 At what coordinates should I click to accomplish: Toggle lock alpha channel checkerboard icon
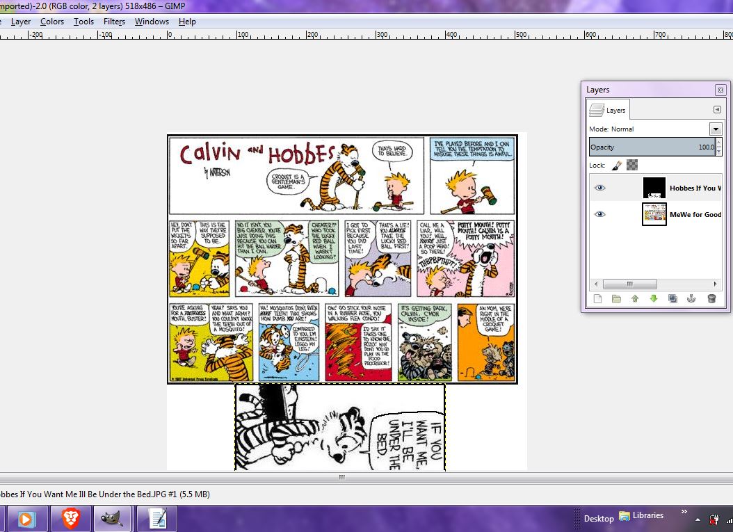pos(632,166)
